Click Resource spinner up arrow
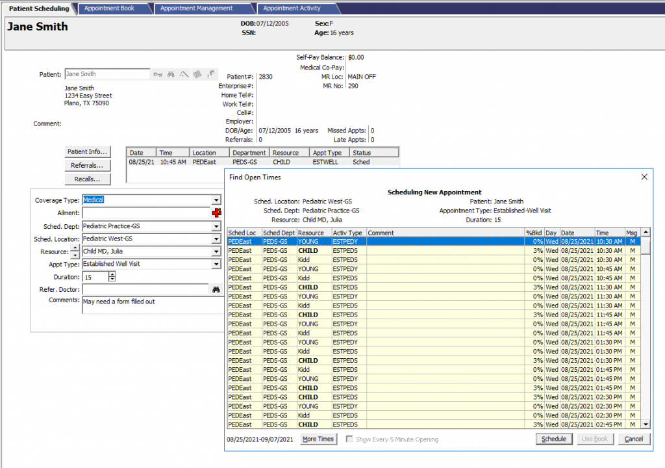 click(x=75, y=248)
